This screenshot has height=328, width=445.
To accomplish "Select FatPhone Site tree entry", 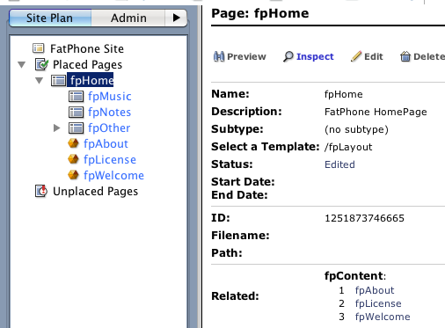I will [87, 48].
